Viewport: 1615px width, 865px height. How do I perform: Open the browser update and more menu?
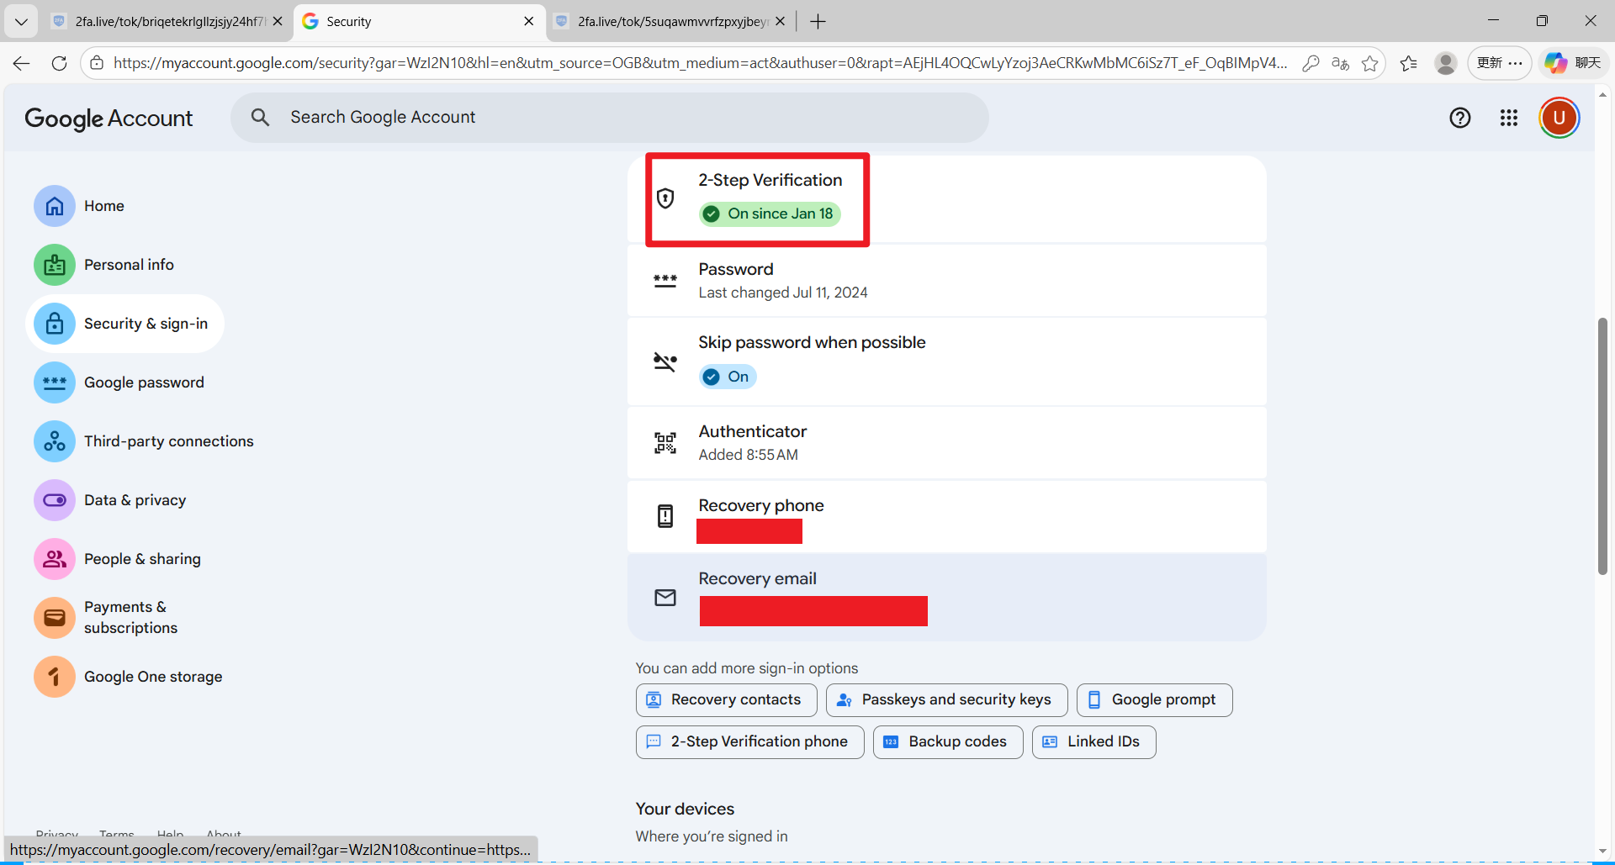(1499, 63)
